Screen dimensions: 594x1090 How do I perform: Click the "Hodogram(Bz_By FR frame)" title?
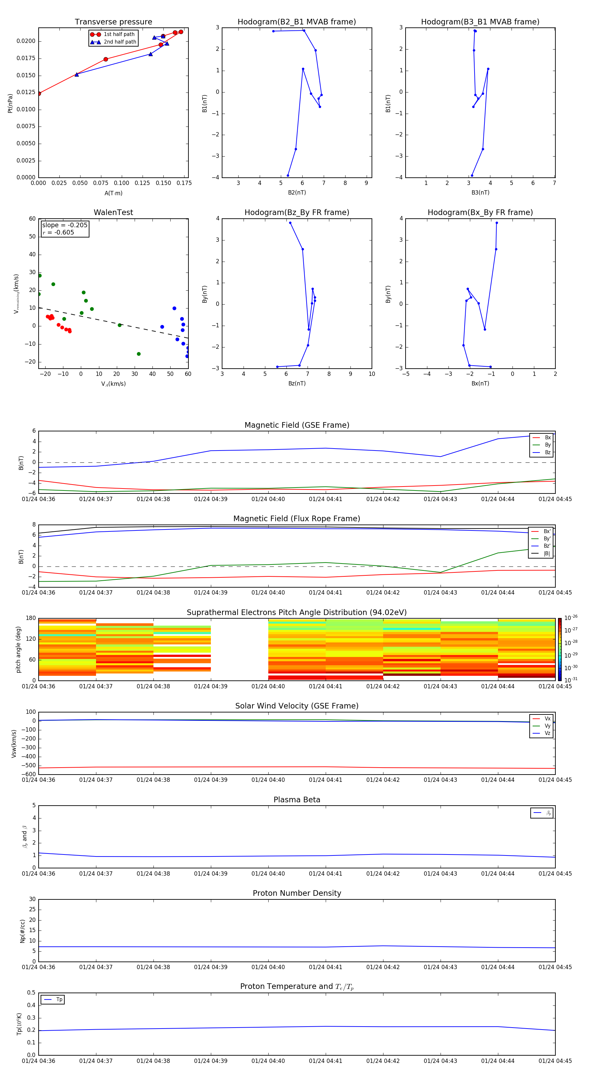(297, 212)
